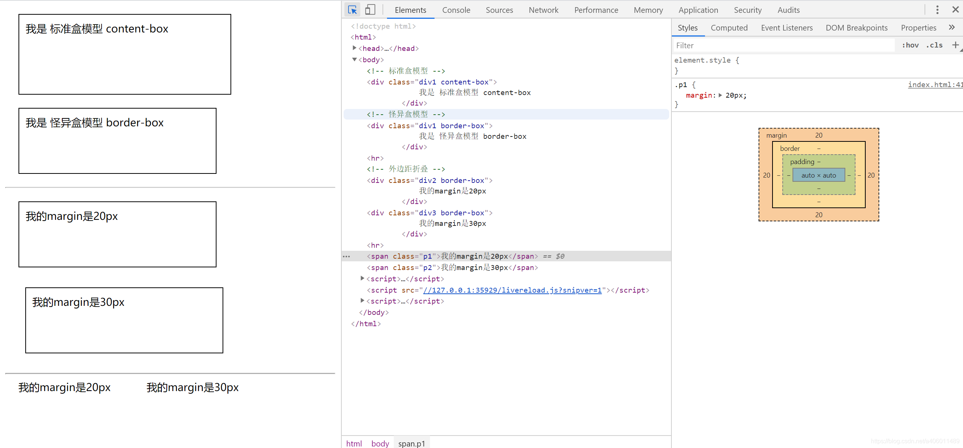Toggle the device toolbar icon
The width and height of the screenshot is (963, 448).
pos(370,10)
